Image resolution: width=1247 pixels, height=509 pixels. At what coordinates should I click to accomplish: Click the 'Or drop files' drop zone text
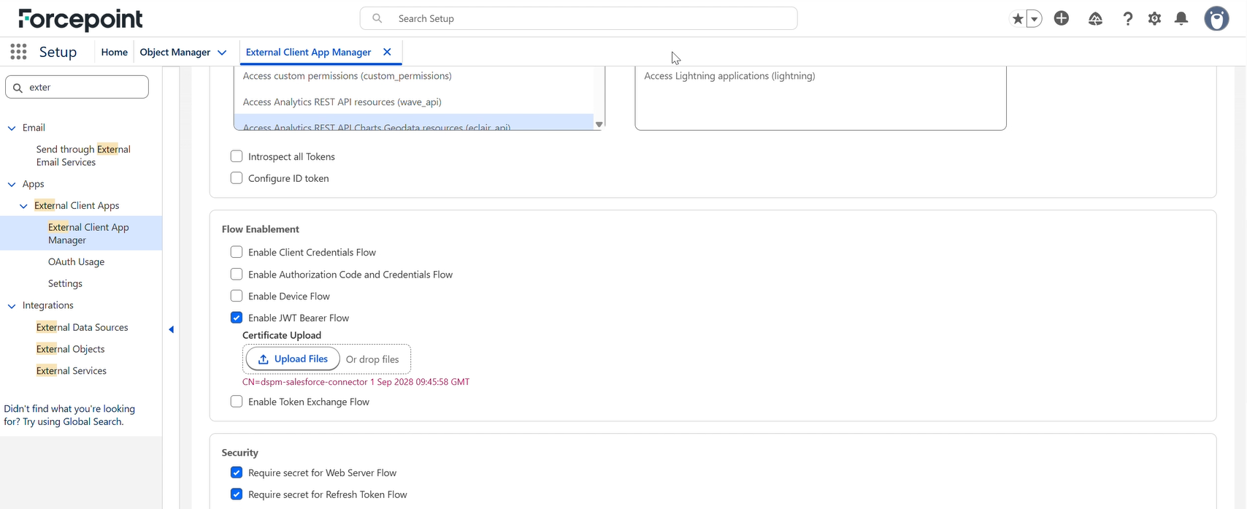click(x=372, y=359)
